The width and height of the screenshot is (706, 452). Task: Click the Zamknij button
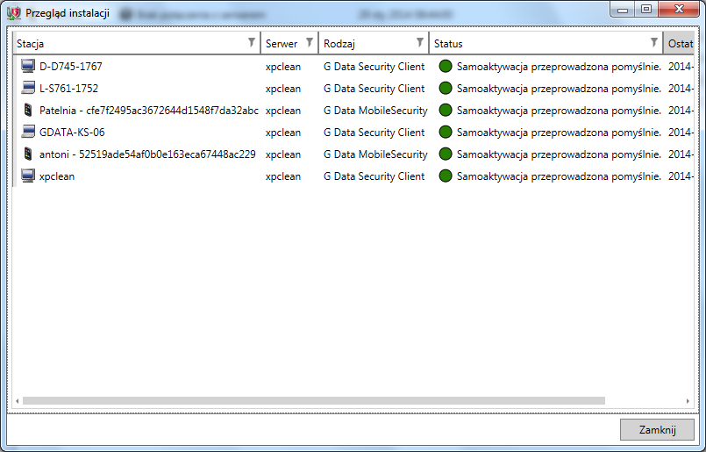click(x=657, y=429)
